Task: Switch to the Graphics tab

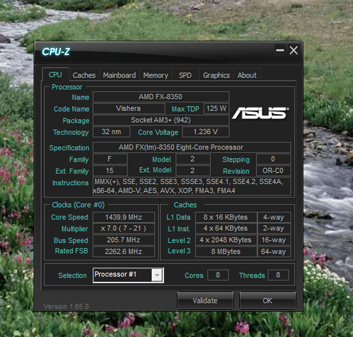Action: coord(216,75)
